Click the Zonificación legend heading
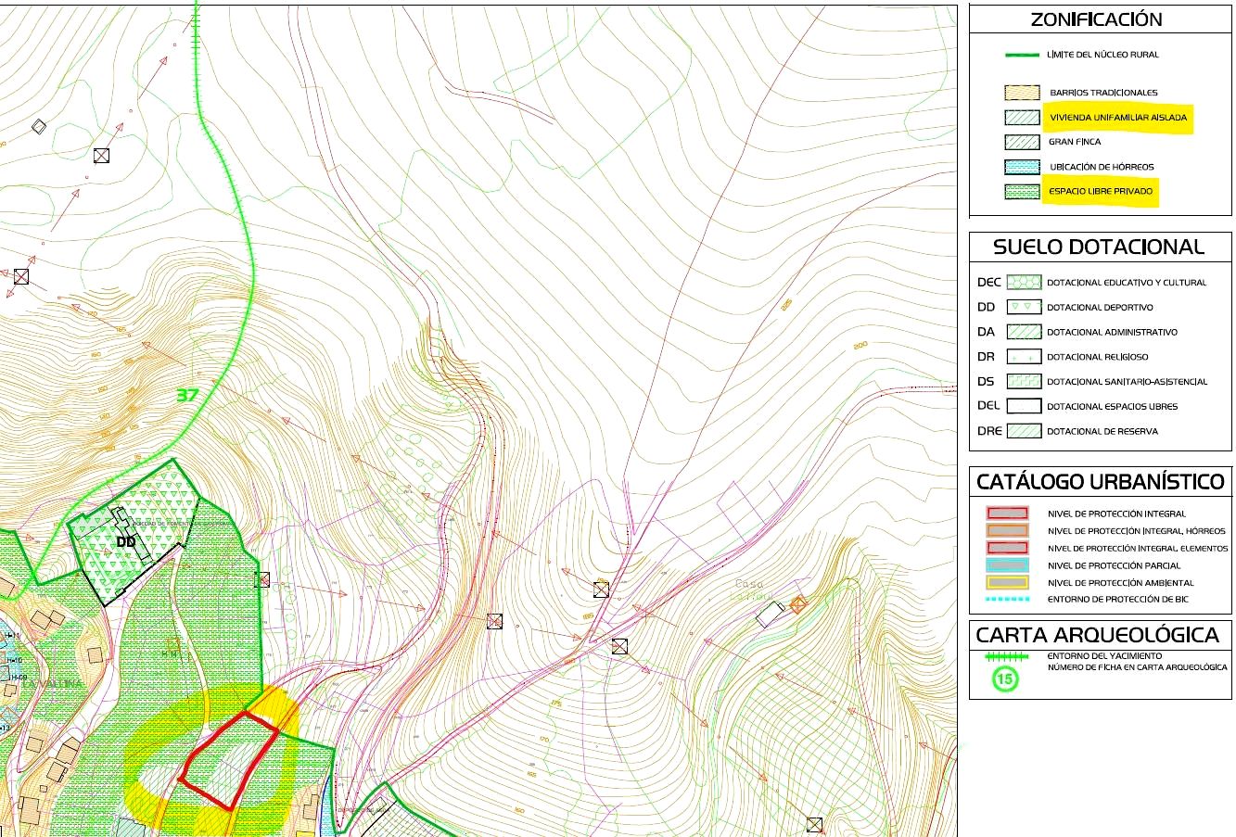Image resolution: width=1236 pixels, height=837 pixels. pos(1095,19)
